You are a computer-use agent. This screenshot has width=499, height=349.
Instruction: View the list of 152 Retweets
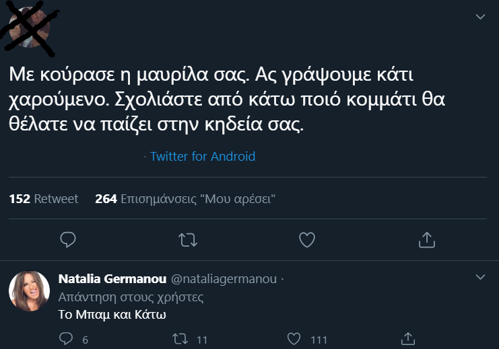click(44, 199)
